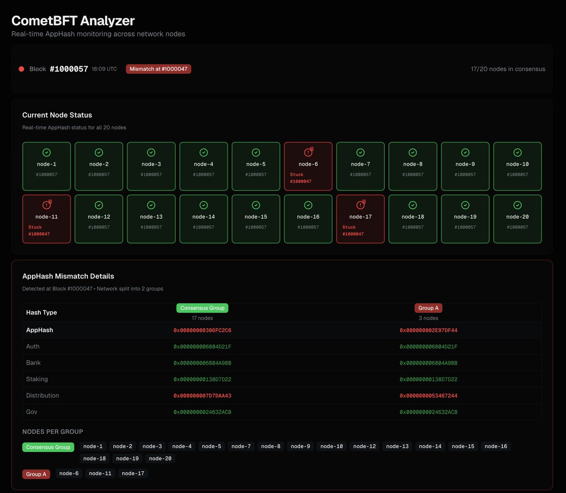566x493 pixels.
Task: Click Stuck #1000047 text on node-6
Action: (x=300, y=178)
